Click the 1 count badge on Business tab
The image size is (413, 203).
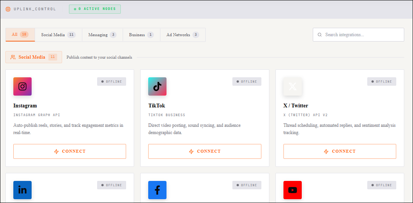click(x=150, y=35)
